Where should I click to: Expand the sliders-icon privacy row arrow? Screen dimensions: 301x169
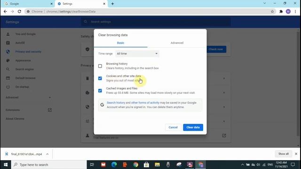[x=224, y=121]
